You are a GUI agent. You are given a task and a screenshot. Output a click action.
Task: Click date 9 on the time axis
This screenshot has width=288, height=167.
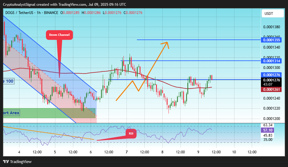(x=198, y=152)
